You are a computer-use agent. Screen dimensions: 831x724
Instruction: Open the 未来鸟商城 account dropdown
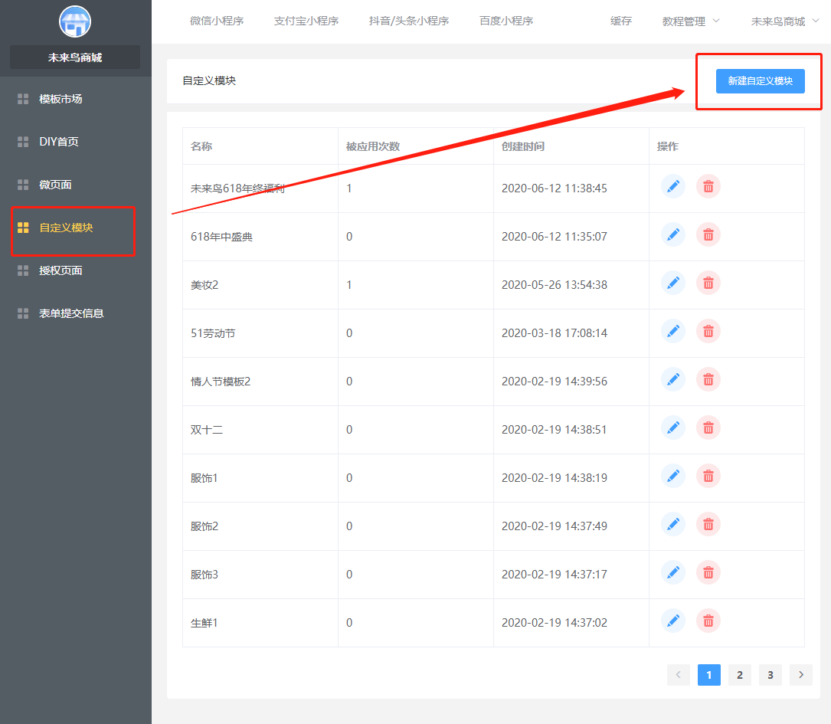[x=784, y=21]
